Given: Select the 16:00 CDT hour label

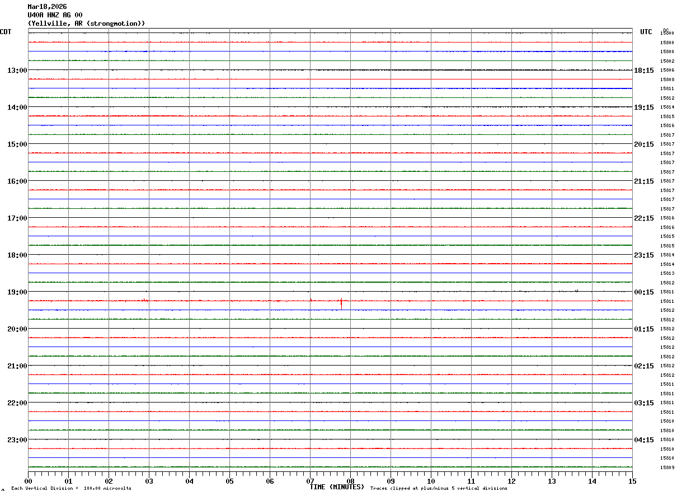Looking at the screenshot, I should click(17, 181).
